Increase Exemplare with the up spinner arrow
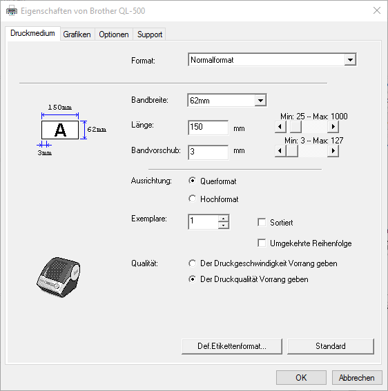 coord(224,218)
